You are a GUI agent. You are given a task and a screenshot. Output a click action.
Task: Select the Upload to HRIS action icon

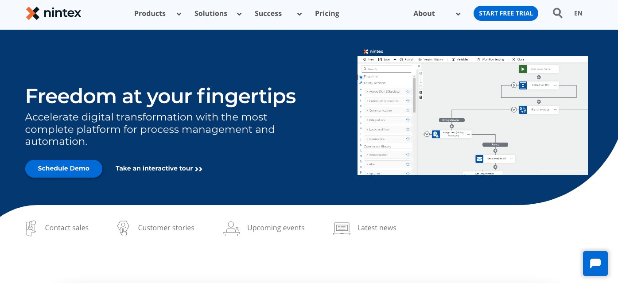pos(523,85)
